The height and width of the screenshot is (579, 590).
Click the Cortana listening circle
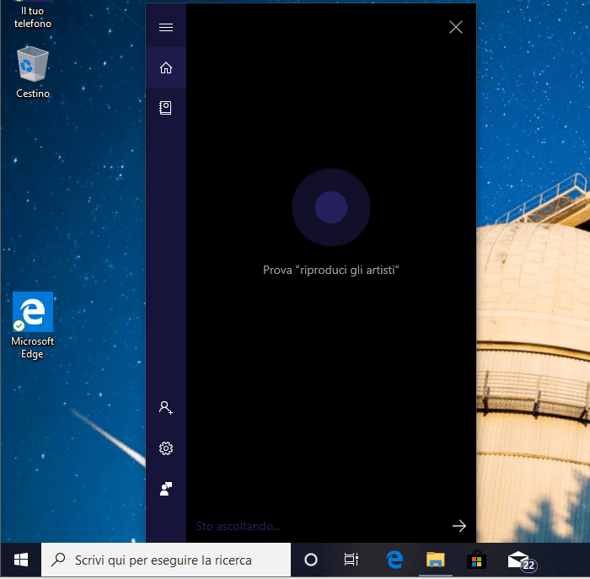330,207
